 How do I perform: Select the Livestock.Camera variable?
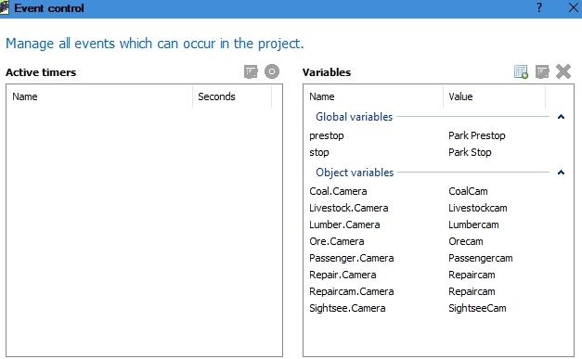click(348, 208)
